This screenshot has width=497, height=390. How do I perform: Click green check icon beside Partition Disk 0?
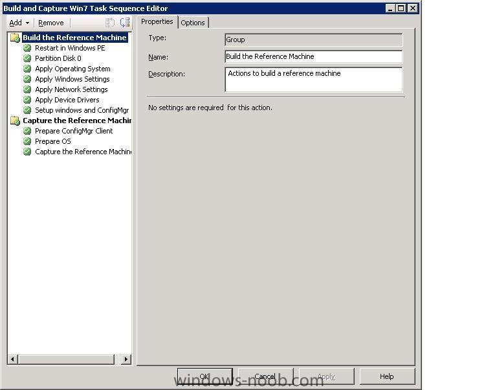[x=27, y=58]
